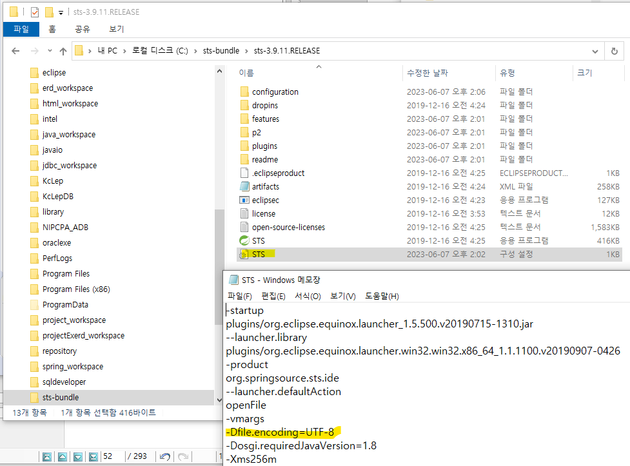Expand chevron after sts-bundle breadcrumb
The height and width of the screenshot is (466, 630).
click(x=247, y=51)
